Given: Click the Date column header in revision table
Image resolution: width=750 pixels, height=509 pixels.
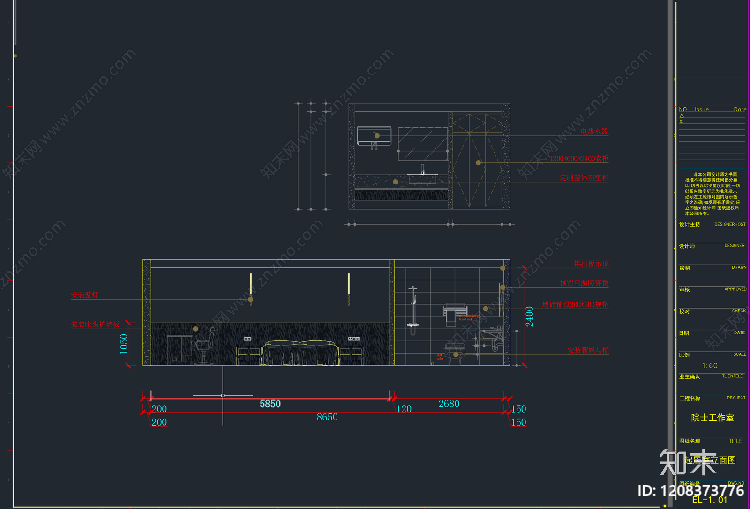Looking at the screenshot, I should [x=740, y=110].
